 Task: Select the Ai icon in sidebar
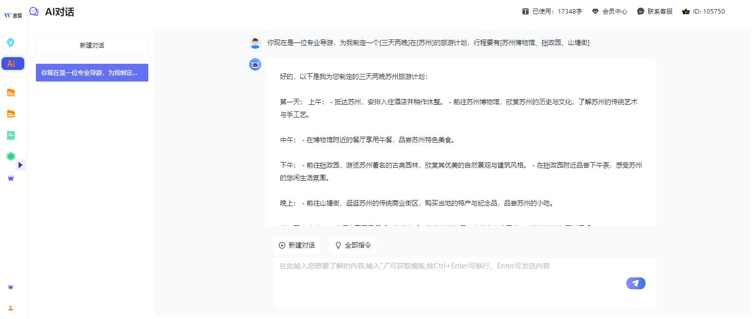point(12,63)
